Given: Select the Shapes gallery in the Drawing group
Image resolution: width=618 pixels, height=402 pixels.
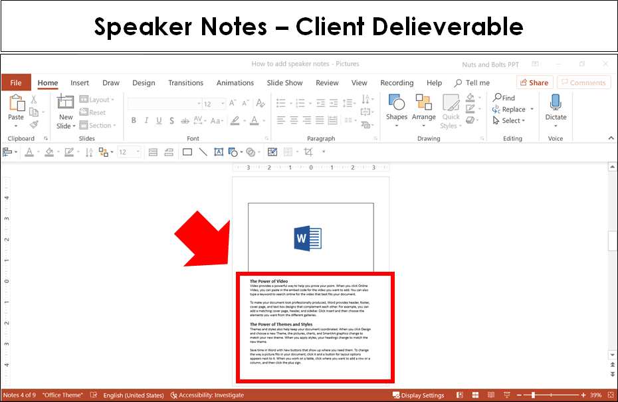Looking at the screenshot, I should tap(397, 110).
